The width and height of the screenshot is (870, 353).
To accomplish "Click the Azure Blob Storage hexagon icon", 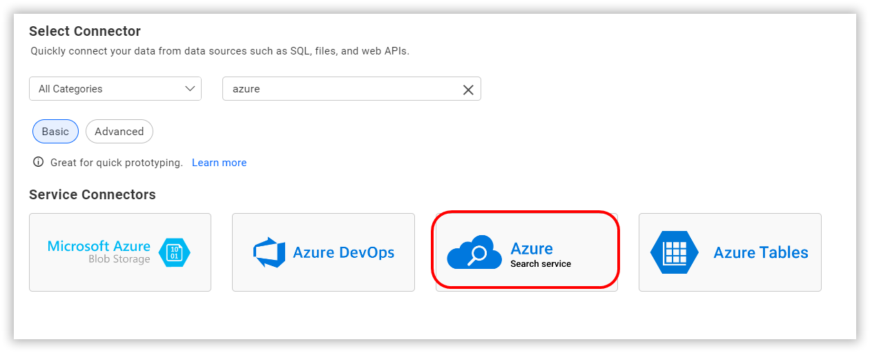I will coord(175,252).
